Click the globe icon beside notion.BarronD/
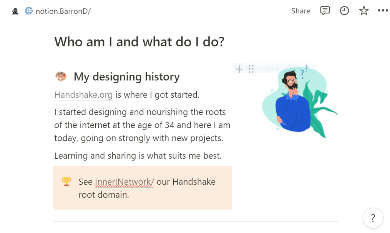This screenshot has width=390, height=233. click(28, 11)
